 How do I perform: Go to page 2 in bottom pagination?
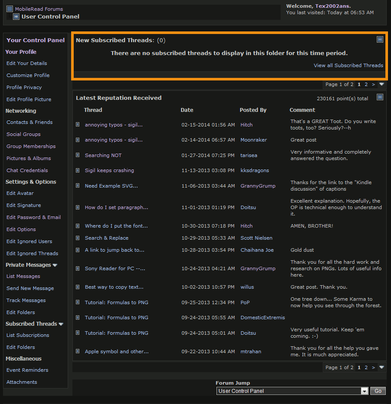click(x=366, y=367)
